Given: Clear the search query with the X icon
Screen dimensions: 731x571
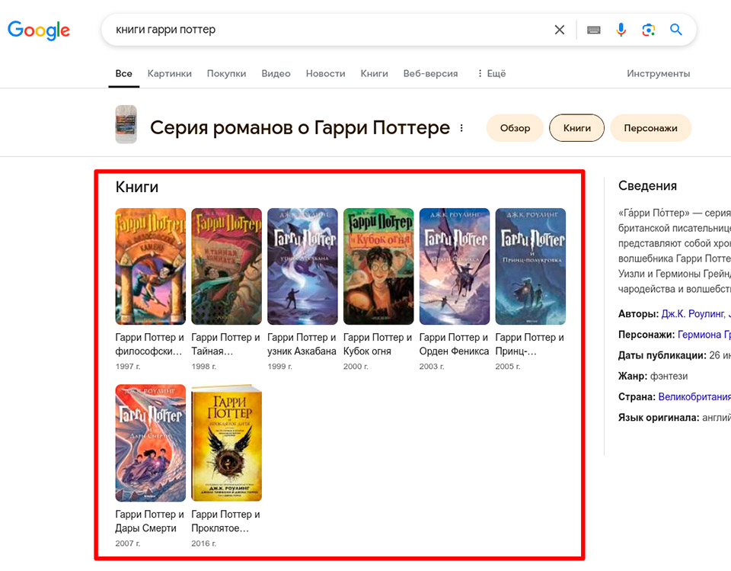Looking at the screenshot, I should (x=560, y=30).
